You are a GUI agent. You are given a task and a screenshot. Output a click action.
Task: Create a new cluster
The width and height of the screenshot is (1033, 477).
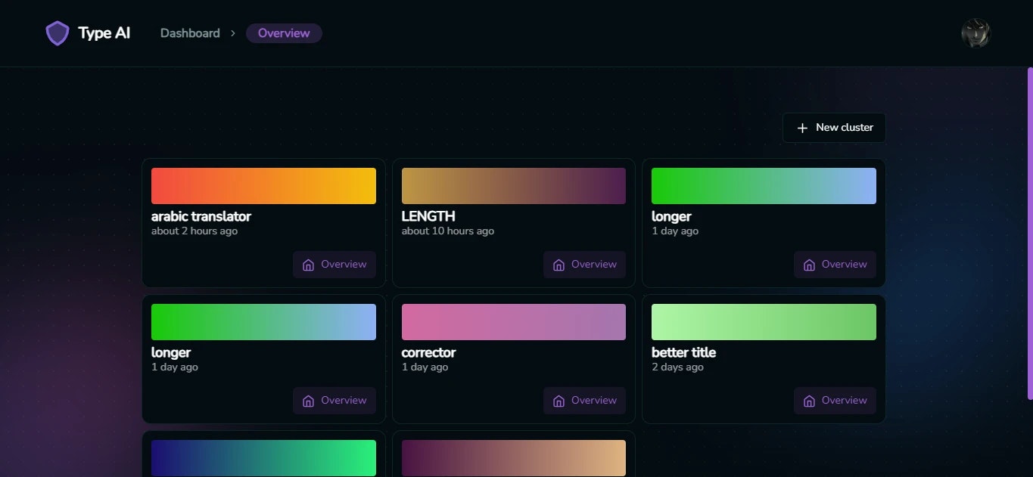[x=834, y=128]
